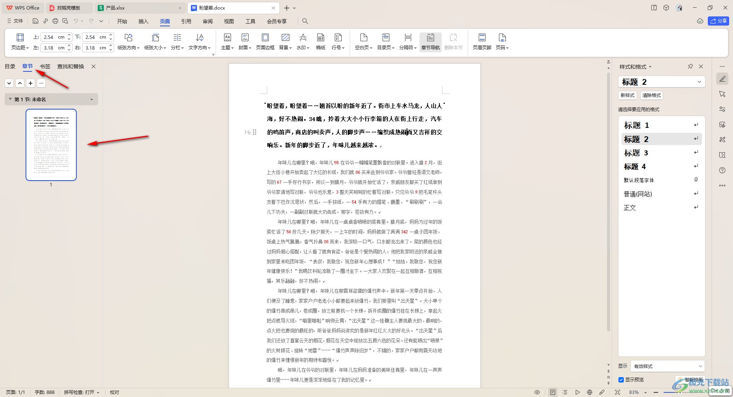The image size is (733, 397).
Task: Close the left navigation pane
Action: click(94, 66)
